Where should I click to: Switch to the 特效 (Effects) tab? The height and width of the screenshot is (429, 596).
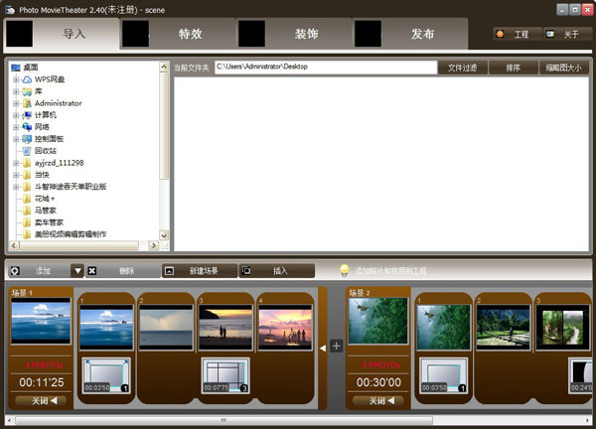[x=179, y=34]
